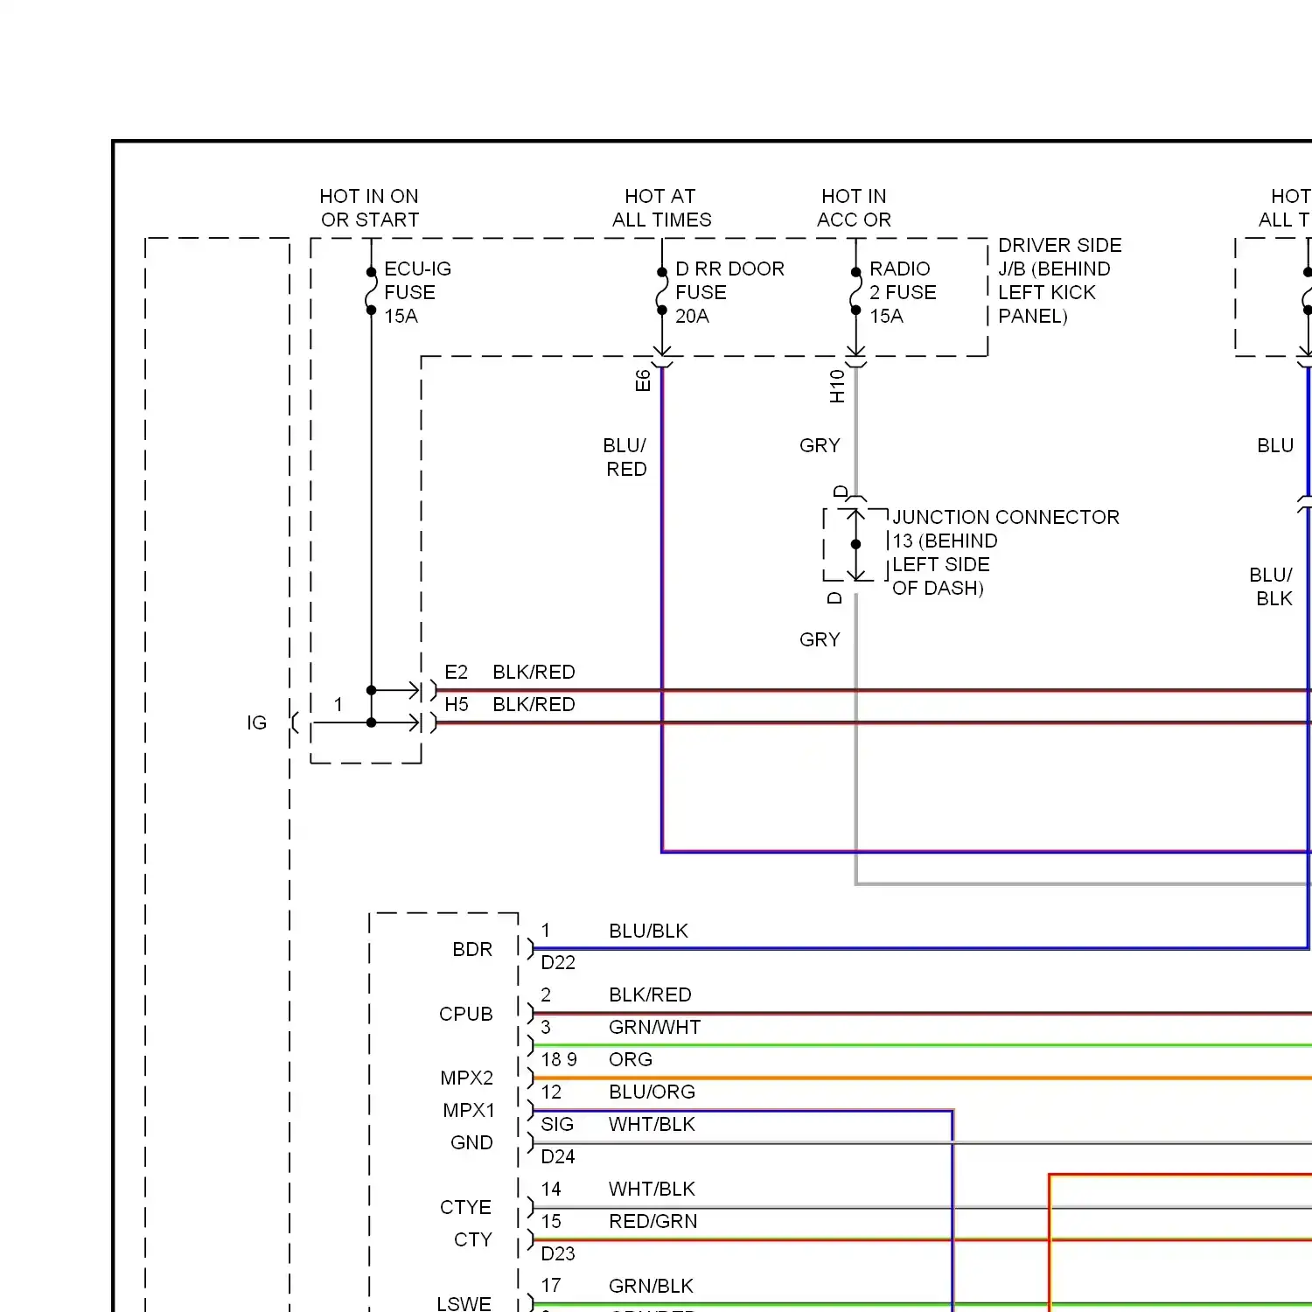Click the 'H5' terminal label

click(457, 705)
